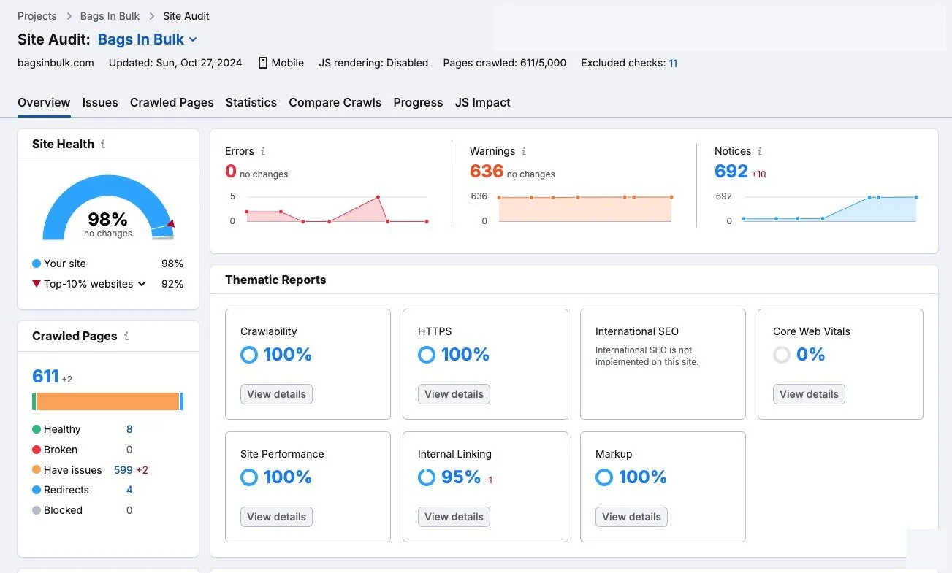Click the Crawlability progress ring icon
Image resolution: width=952 pixels, height=573 pixels.
pyautogui.click(x=249, y=355)
